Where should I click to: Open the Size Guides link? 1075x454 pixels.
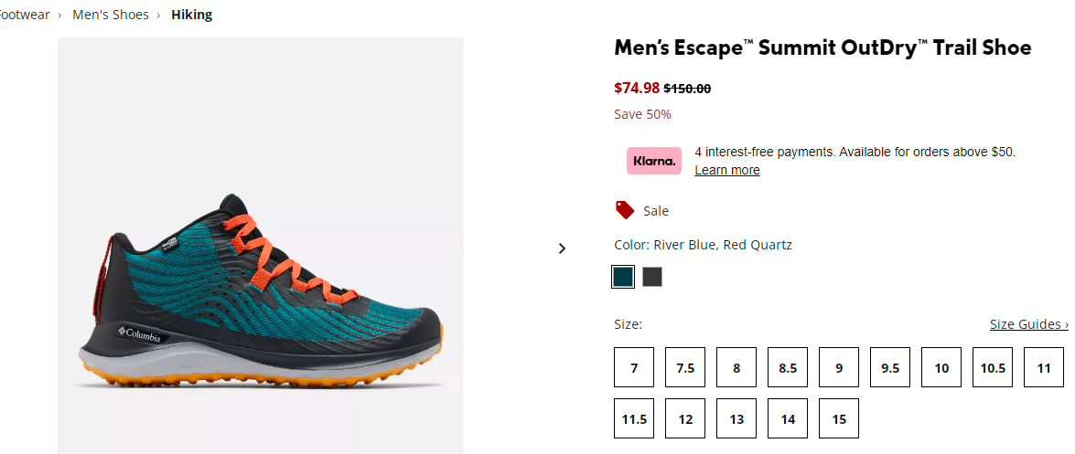pos(1028,324)
